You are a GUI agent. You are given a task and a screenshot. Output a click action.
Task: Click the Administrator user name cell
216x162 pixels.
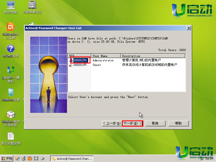[103, 60]
